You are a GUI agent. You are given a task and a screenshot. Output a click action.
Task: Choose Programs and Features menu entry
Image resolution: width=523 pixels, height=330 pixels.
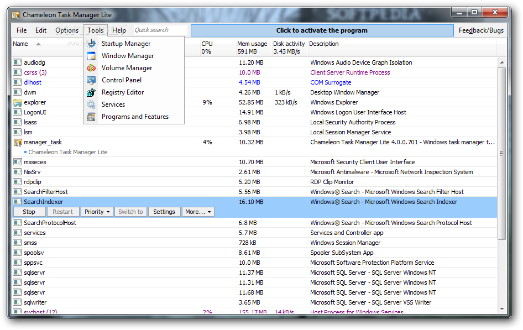pos(134,117)
